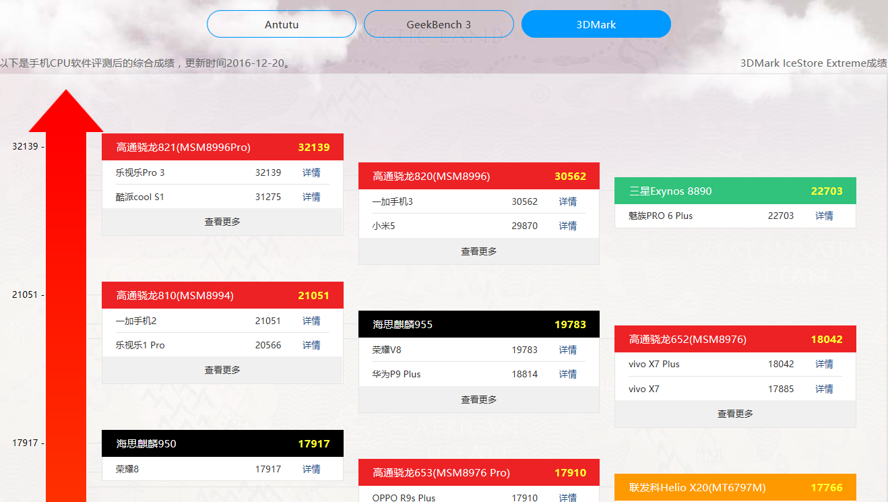The image size is (888, 502).
Task: Switch to the Antutu tab
Action: click(281, 24)
